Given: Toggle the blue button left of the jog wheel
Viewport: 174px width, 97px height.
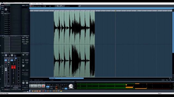Looking at the screenshot, I should pos(66,88).
